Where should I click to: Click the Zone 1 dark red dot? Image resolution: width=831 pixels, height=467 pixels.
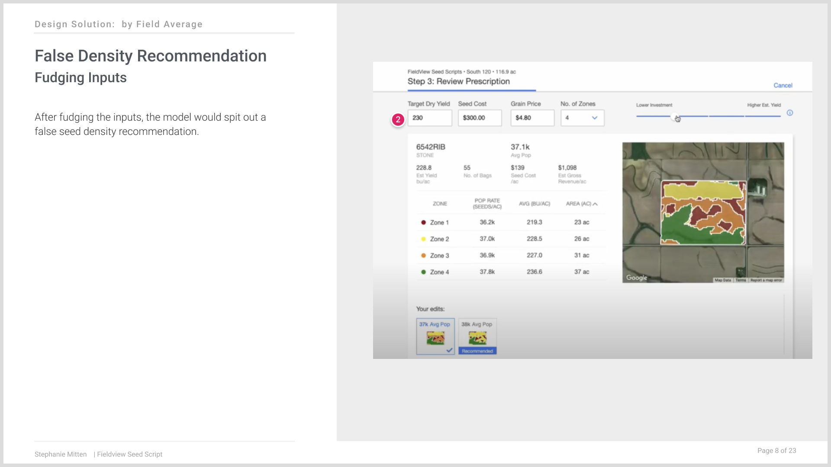coord(423,222)
